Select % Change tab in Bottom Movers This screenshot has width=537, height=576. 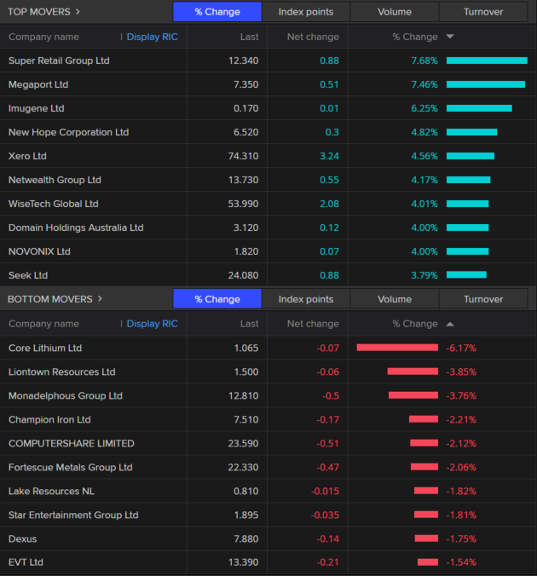tap(217, 299)
